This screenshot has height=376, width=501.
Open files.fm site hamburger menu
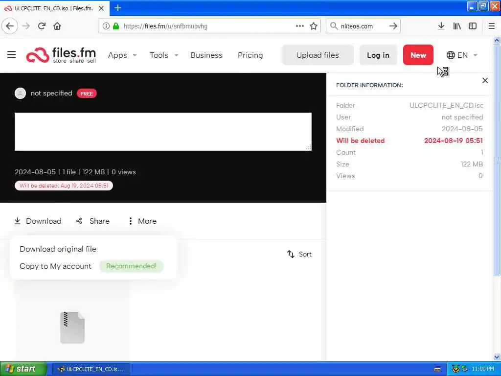(x=12, y=55)
